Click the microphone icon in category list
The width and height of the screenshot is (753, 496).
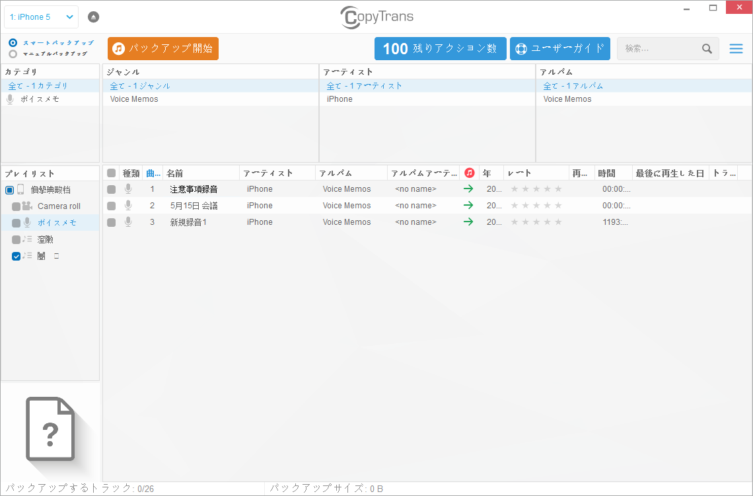[x=10, y=99]
